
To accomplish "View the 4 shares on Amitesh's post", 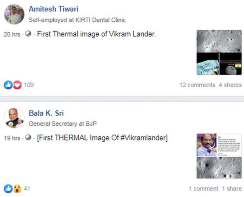I will [230, 85].
